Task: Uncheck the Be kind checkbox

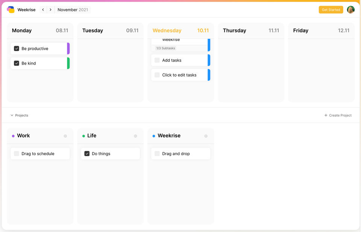Action: 17,63
